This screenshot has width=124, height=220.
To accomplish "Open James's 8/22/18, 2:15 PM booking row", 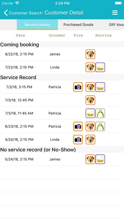I will 62,54.
